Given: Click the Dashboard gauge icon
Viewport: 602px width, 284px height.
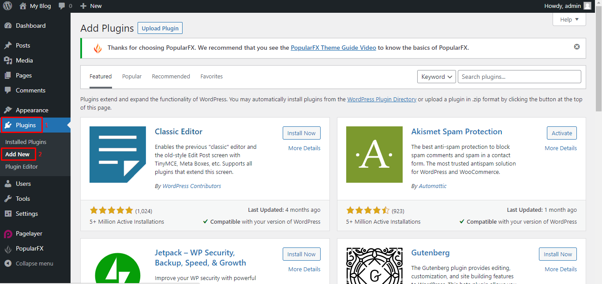Looking at the screenshot, I should click(8, 26).
